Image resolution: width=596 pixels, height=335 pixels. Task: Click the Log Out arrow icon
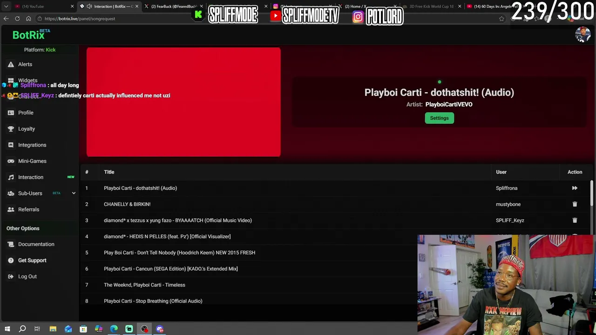pyautogui.click(x=11, y=276)
